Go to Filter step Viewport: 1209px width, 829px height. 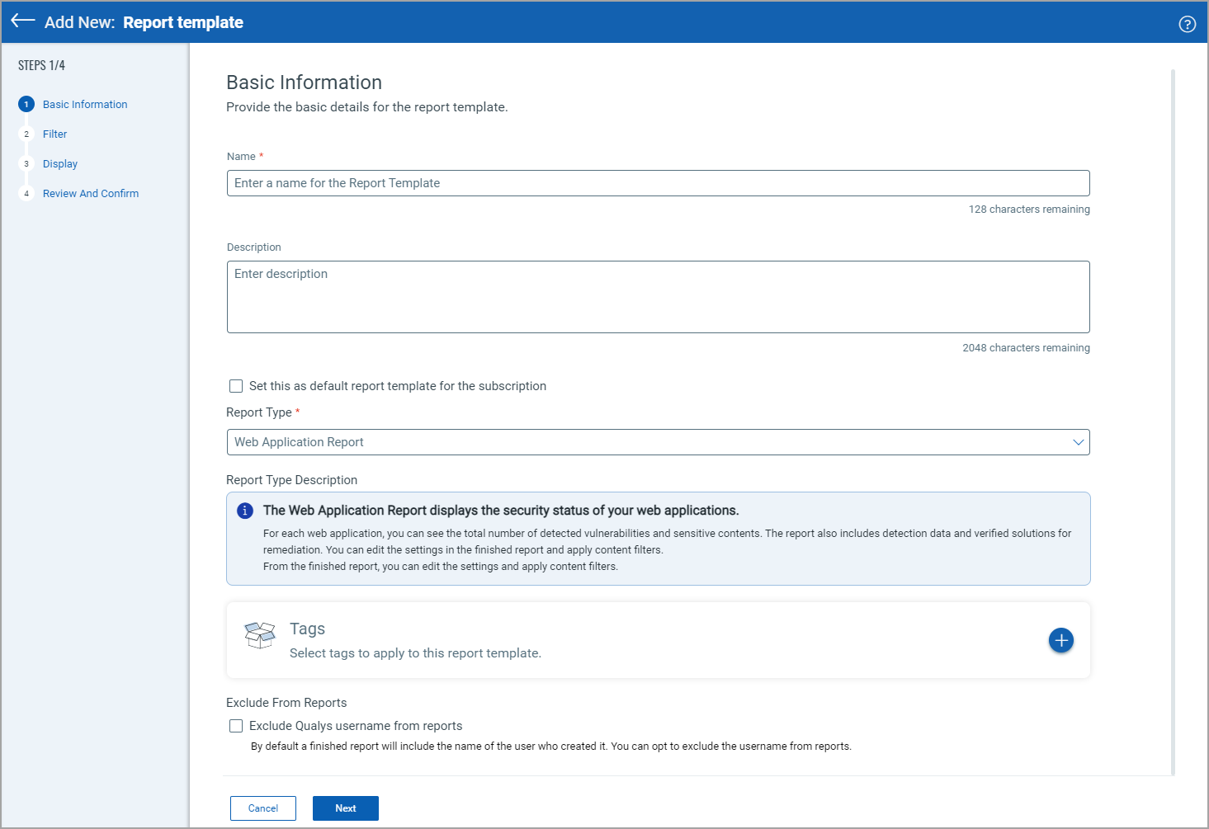coord(54,134)
